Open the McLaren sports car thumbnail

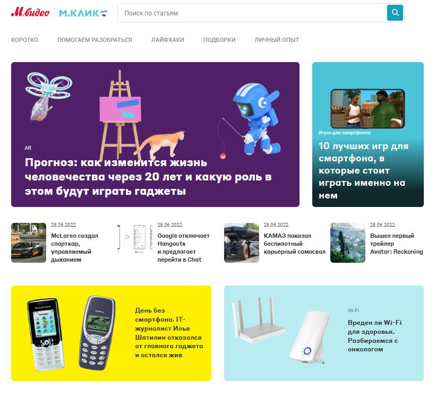[x=29, y=243]
